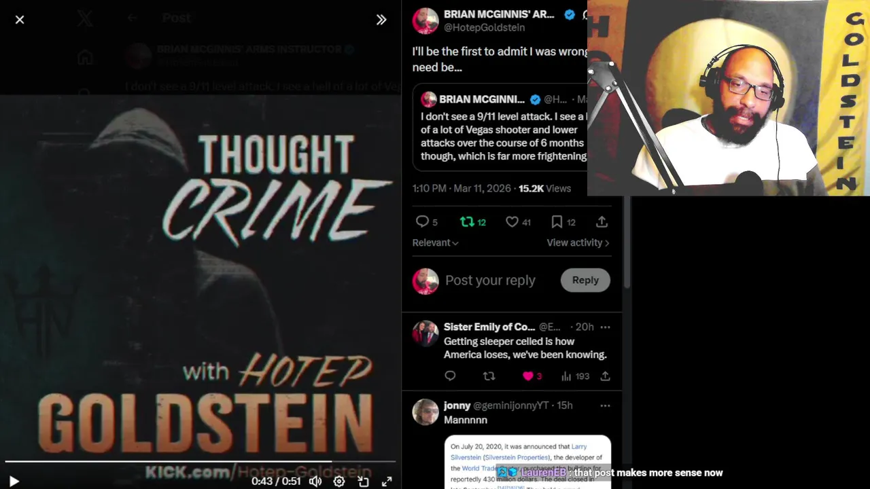
Task: Seek on the video progress bar
Action: click(x=200, y=462)
